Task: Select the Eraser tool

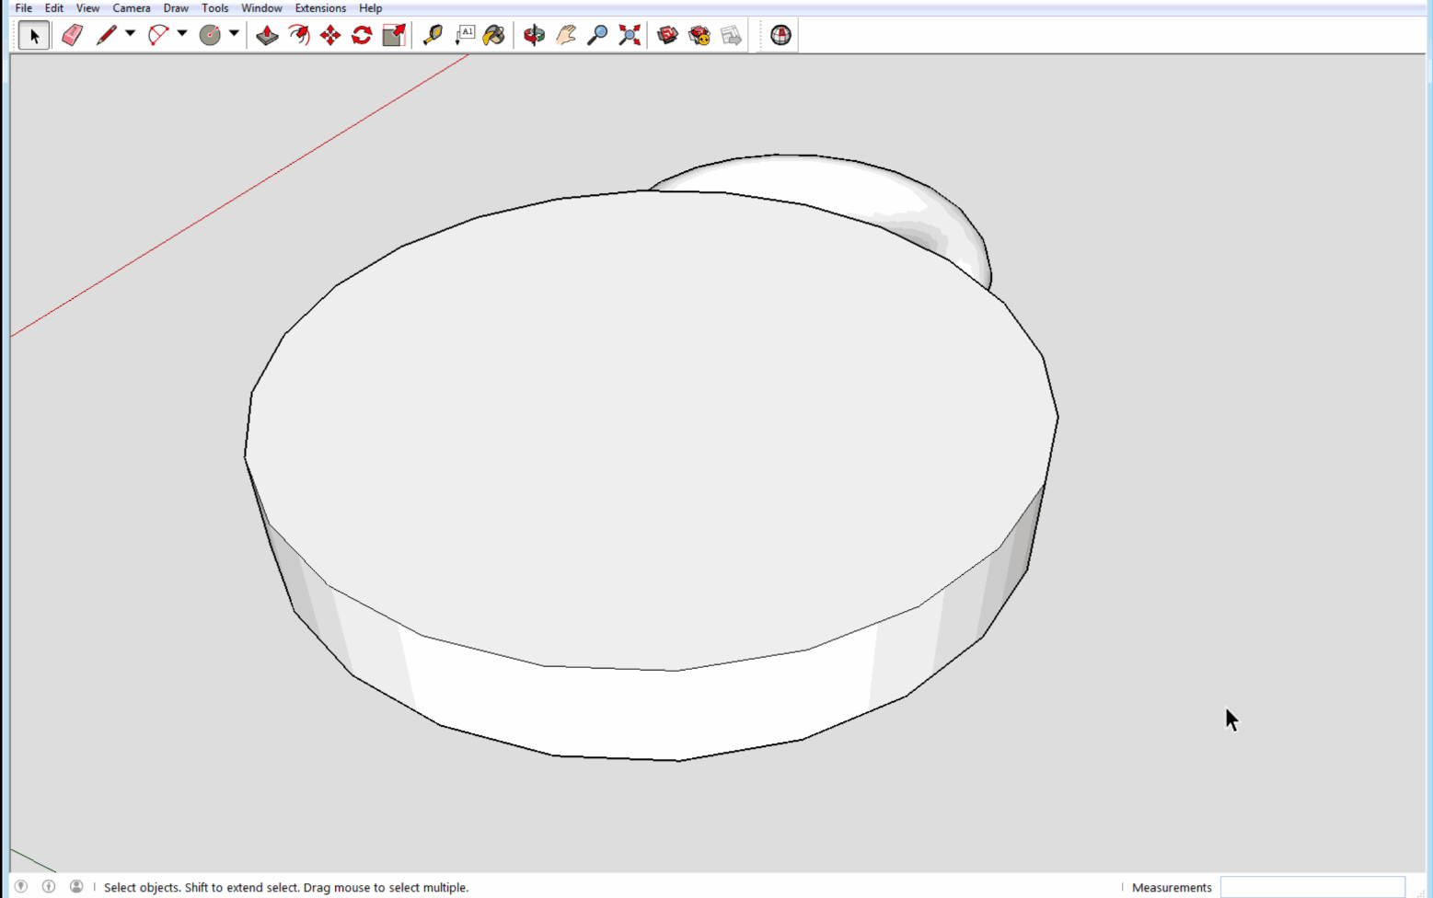Action: (x=72, y=35)
